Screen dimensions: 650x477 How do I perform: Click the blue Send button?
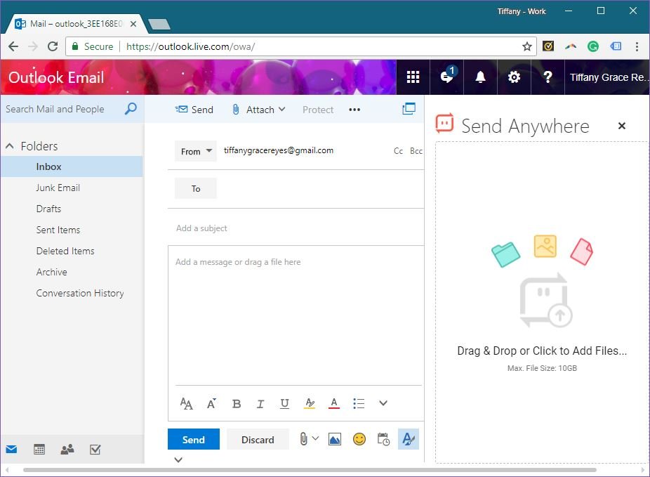[x=193, y=440]
